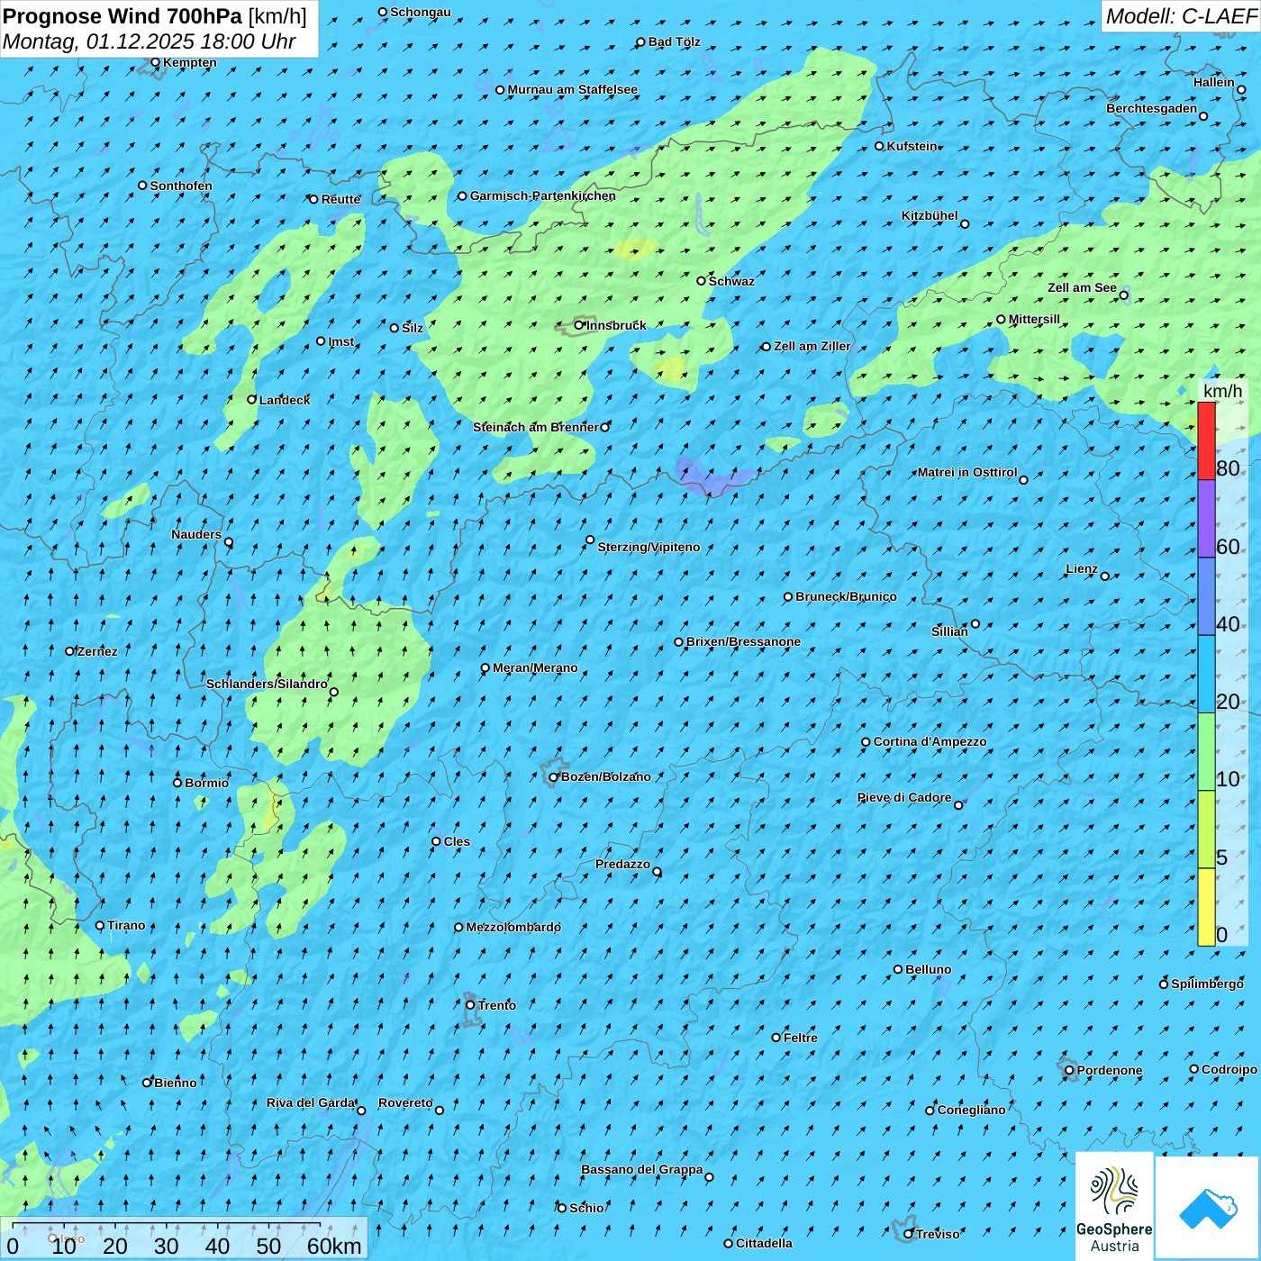Click the red 80 km/h legend swatch

tap(1206, 440)
